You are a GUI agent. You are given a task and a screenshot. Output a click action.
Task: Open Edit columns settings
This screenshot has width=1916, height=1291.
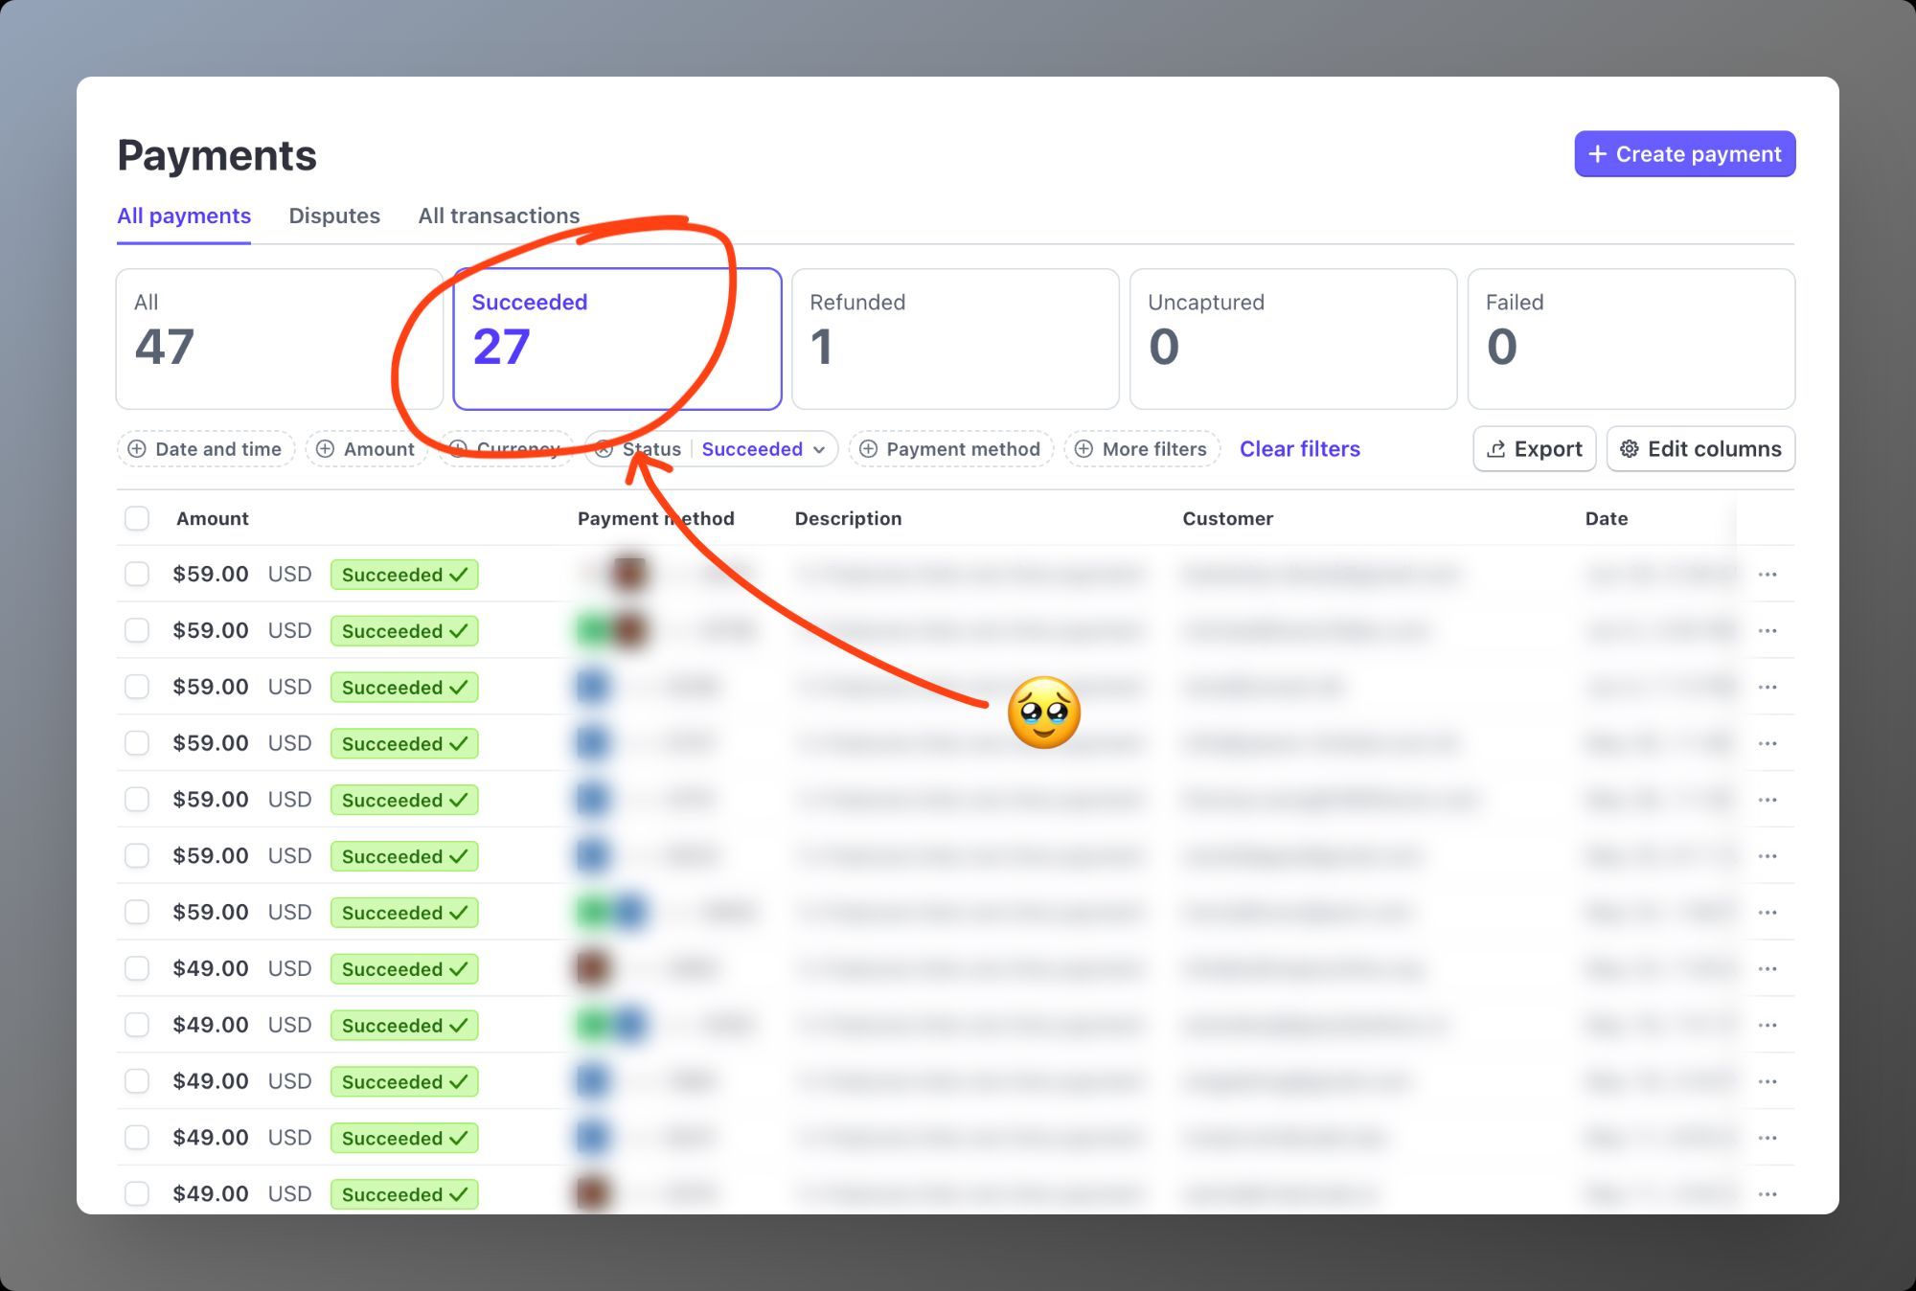tap(1700, 449)
